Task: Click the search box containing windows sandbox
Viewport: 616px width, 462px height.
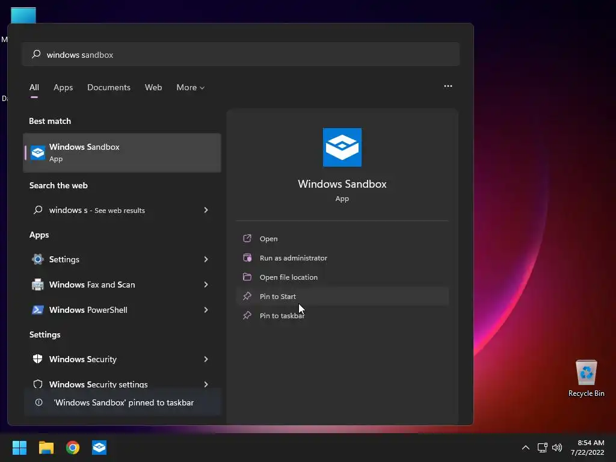Action: (241, 55)
